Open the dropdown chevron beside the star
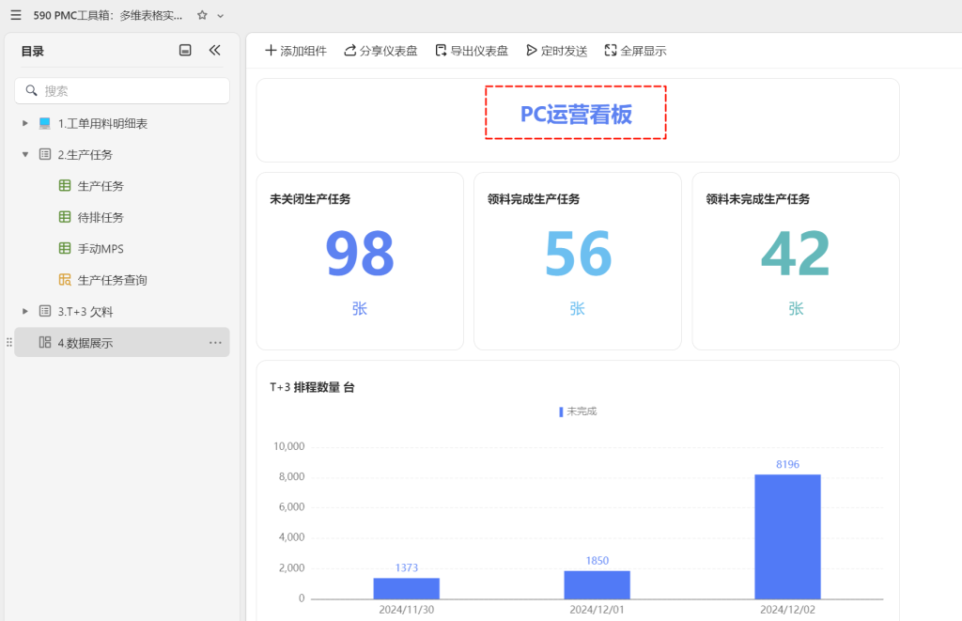The width and height of the screenshot is (962, 621). click(220, 16)
